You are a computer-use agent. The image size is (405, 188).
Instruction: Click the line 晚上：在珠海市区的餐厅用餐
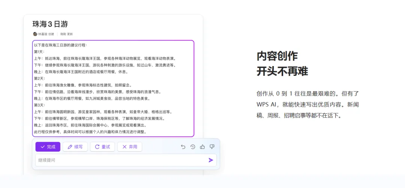pos(92,99)
